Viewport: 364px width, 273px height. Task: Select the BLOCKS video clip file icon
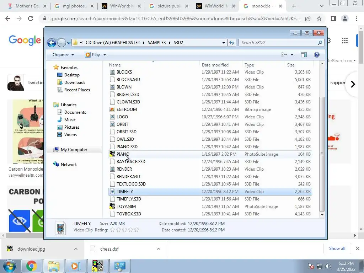pyautogui.click(x=112, y=72)
